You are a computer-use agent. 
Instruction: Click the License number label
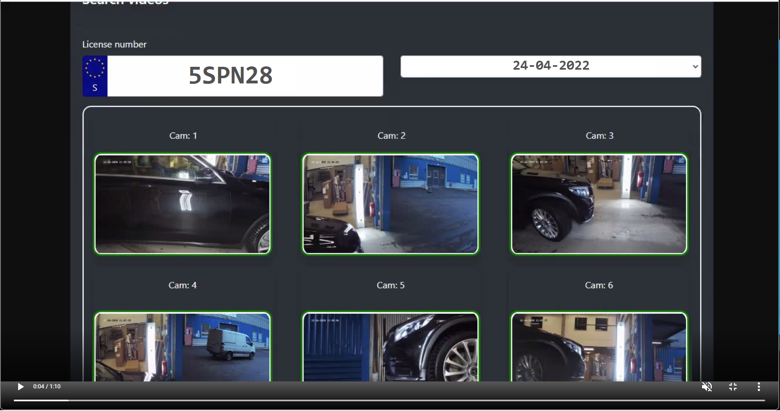pos(114,45)
